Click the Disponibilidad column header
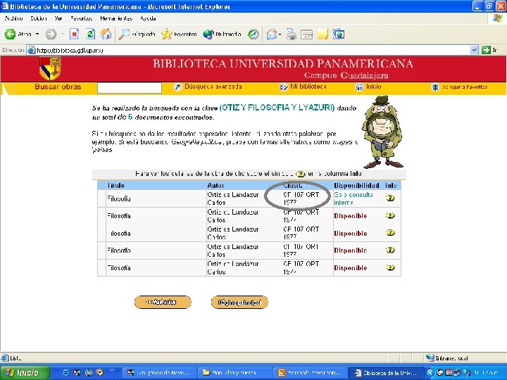This screenshot has width=507, height=380. click(356, 186)
